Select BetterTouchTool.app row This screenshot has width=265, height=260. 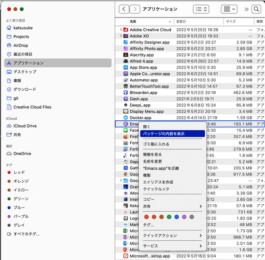[190, 86]
